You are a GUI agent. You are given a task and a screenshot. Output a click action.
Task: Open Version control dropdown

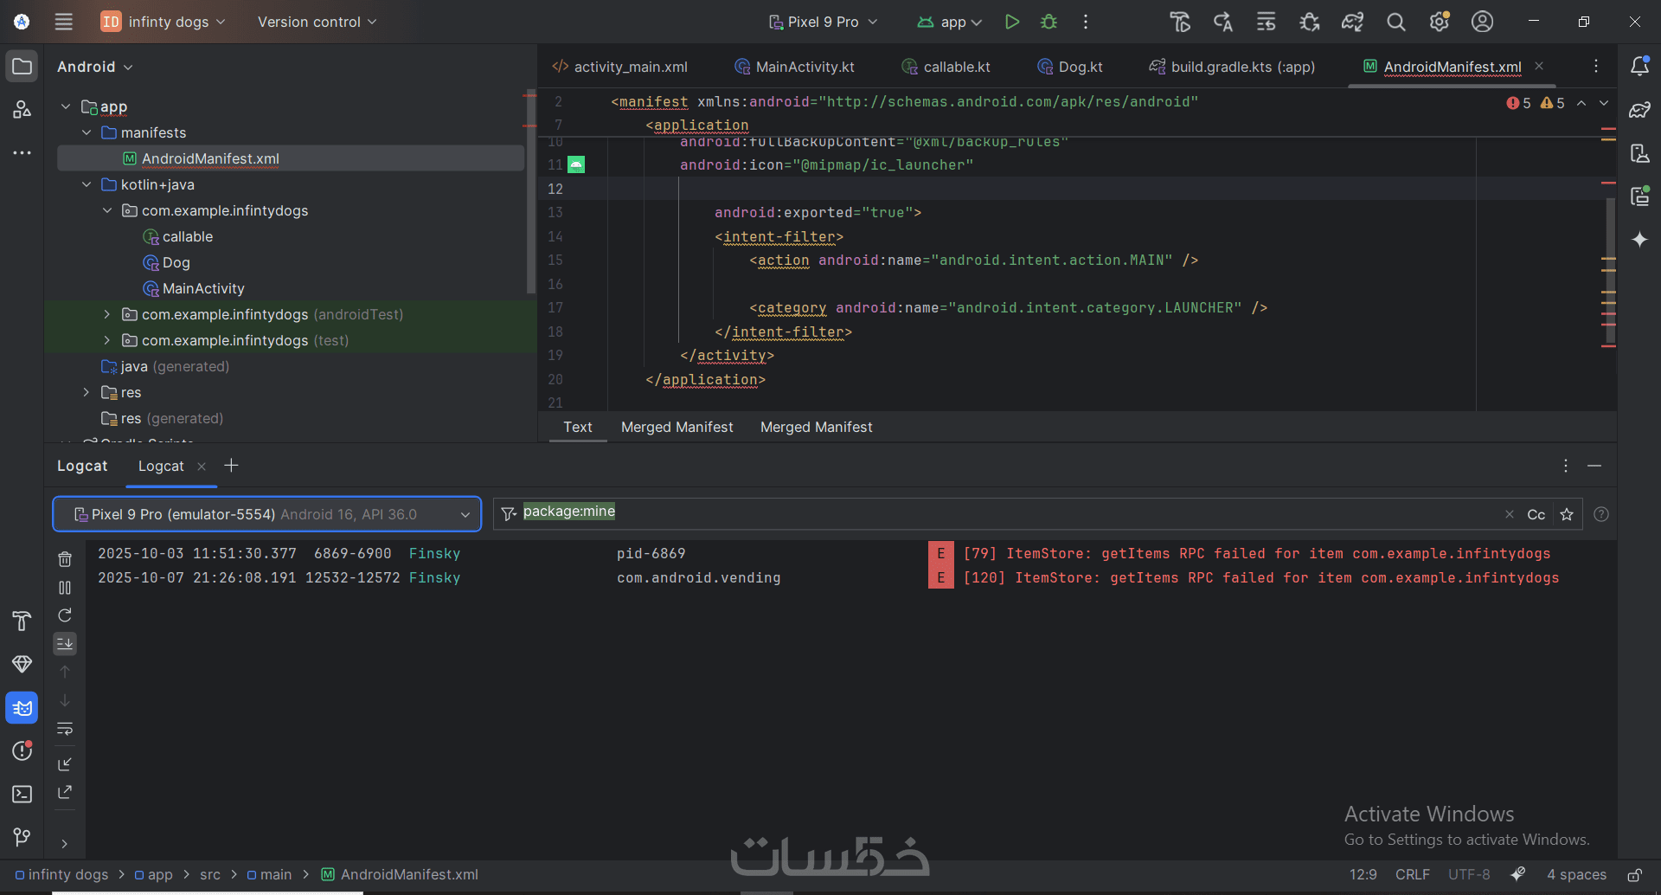317,22
